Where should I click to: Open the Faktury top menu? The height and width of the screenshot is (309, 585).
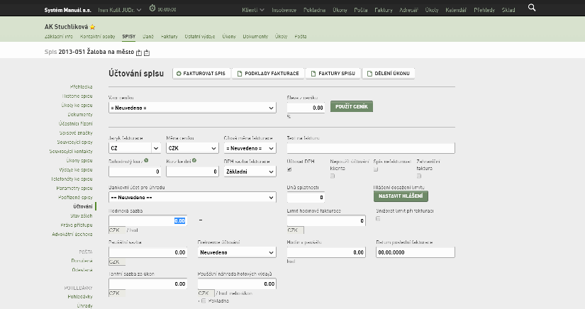click(384, 10)
